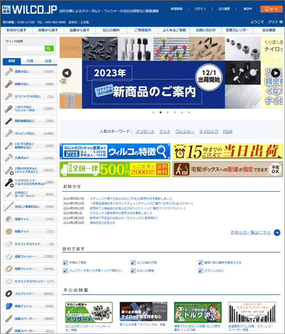Viewport: 285px width, 334px height.
Task: Show the previous carousel slide arrow
Action: pos(67,73)
